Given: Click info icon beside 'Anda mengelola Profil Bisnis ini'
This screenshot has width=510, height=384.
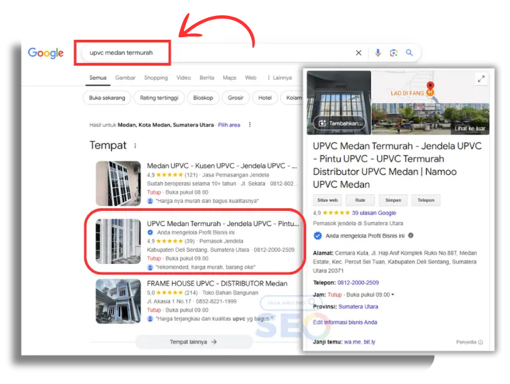Looking at the screenshot, I should (x=411, y=235).
